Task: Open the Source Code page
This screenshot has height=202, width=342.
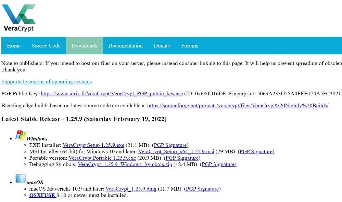Action: (46, 45)
